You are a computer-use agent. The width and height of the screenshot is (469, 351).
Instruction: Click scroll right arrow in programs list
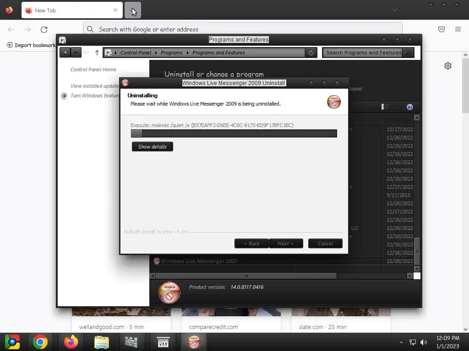click(x=410, y=276)
